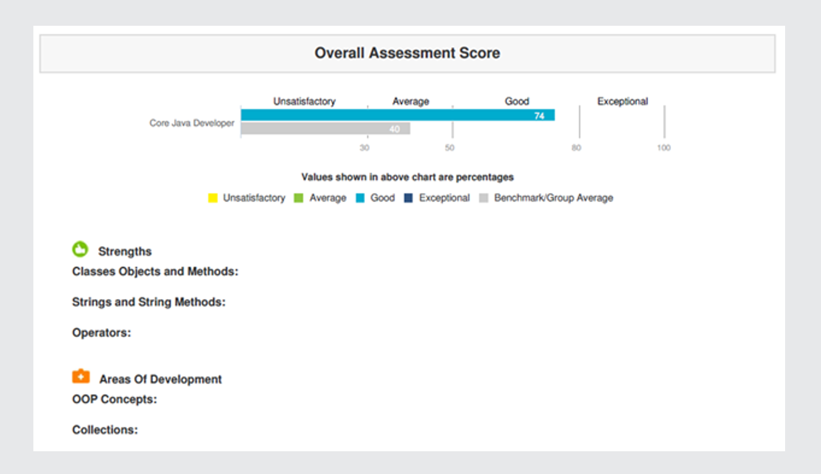Click the green Strengths thumbs-up icon
Viewport: 821px width, 474px height.
coord(81,249)
